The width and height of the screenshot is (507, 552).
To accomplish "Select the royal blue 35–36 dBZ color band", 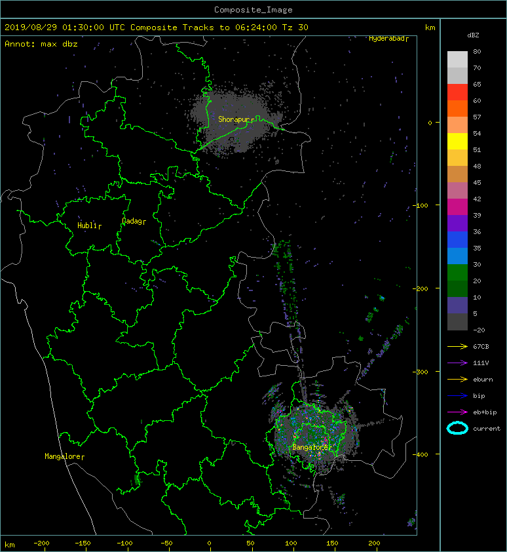I will 457,239.
